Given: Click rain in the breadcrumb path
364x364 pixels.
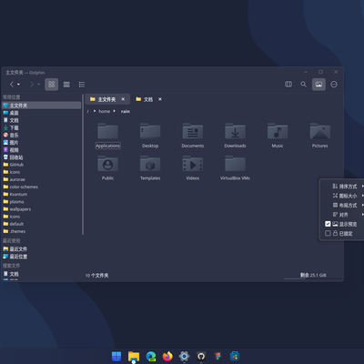Looking at the screenshot, I should (126, 111).
